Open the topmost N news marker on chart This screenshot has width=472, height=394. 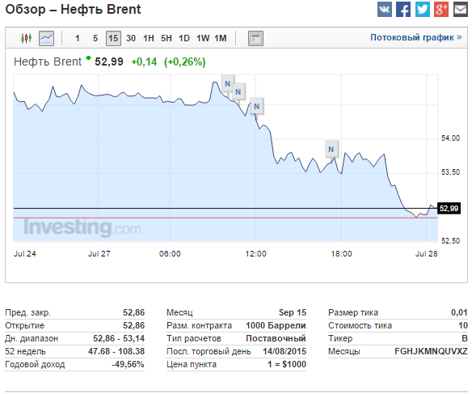click(x=228, y=84)
